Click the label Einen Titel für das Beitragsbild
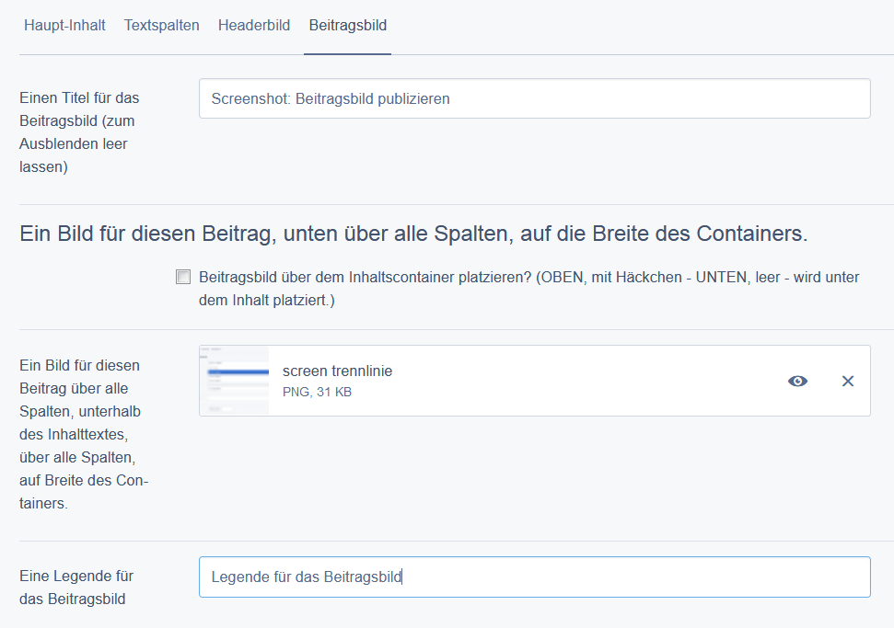This screenshot has height=628, width=894. tap(79, 132)
